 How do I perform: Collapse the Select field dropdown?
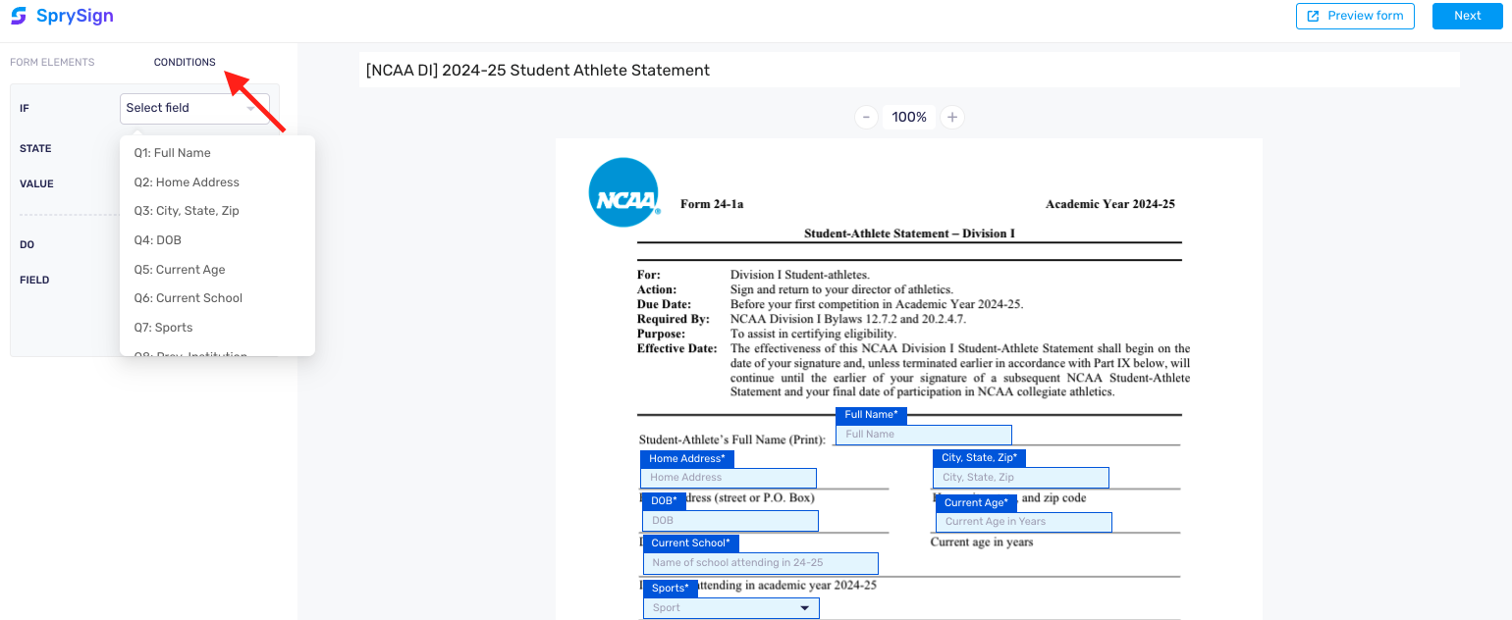point(194,108)
